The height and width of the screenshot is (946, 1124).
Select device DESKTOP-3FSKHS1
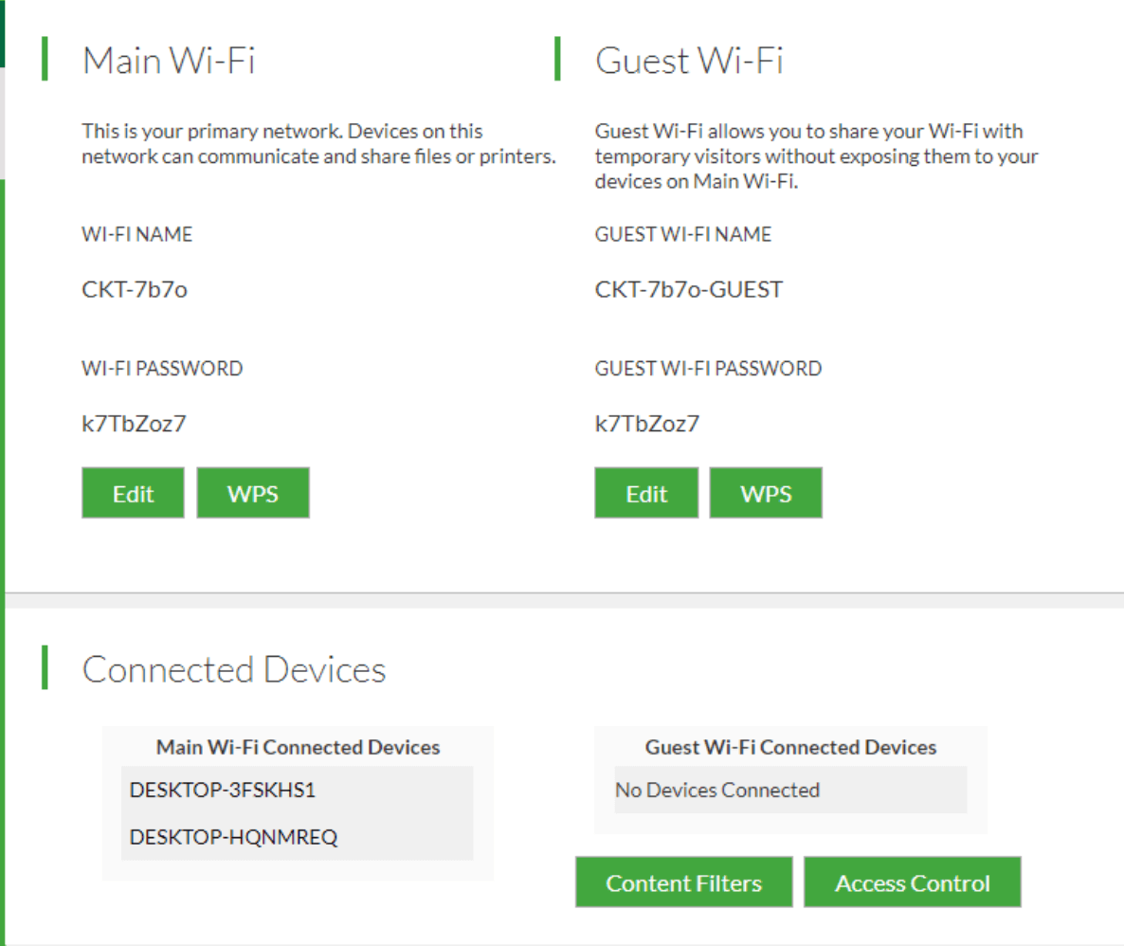(222, 790)
